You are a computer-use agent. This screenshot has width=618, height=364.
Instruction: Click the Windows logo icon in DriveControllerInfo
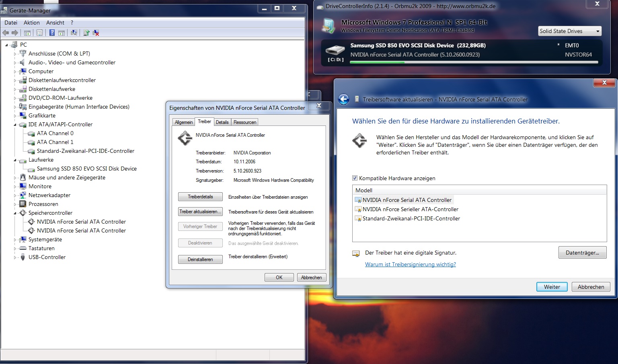pyautogui.click(x=329, y=26)
